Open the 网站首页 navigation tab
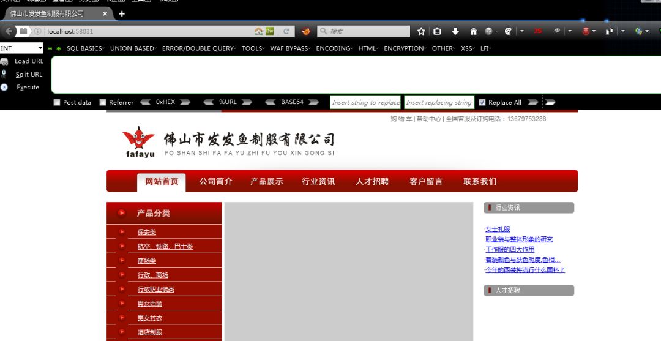 162,182
